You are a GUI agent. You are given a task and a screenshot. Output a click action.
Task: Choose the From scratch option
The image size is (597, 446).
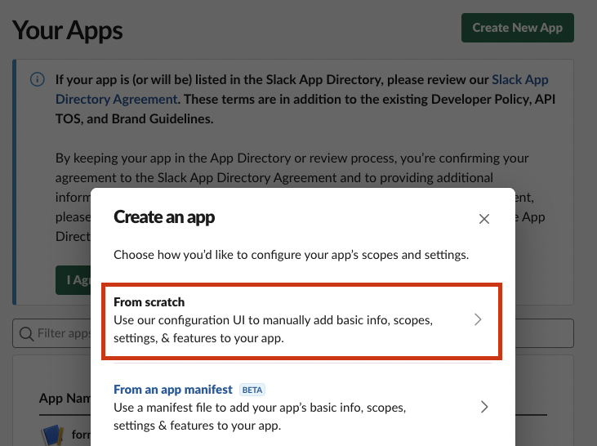click(x=302, y=320)
